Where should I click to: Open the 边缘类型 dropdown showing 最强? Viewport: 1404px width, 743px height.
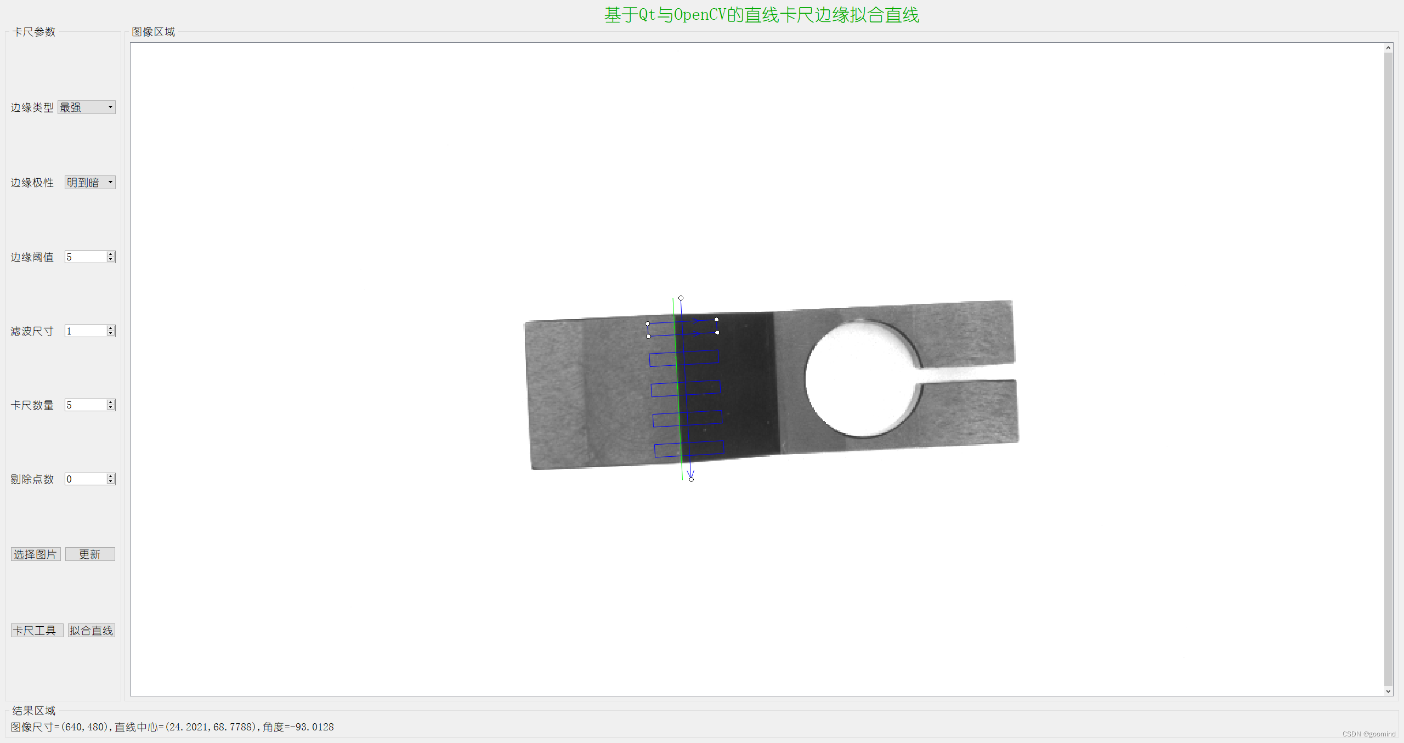click(87, 107)
